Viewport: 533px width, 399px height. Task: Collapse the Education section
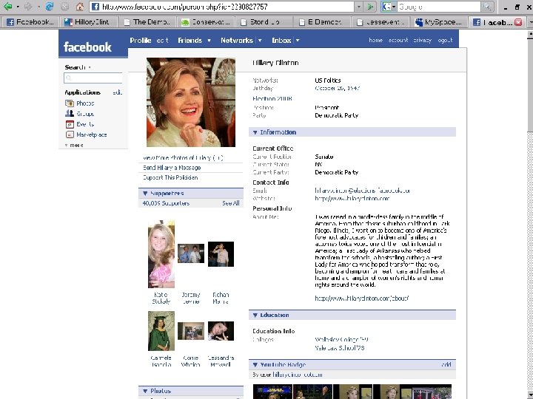(255, 316)
